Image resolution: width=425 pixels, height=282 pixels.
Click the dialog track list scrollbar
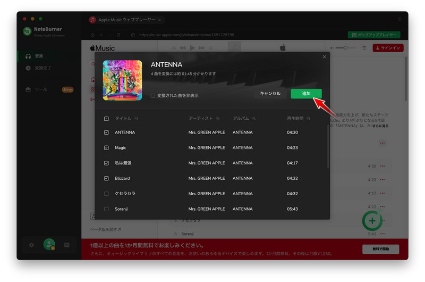[328, 146]
